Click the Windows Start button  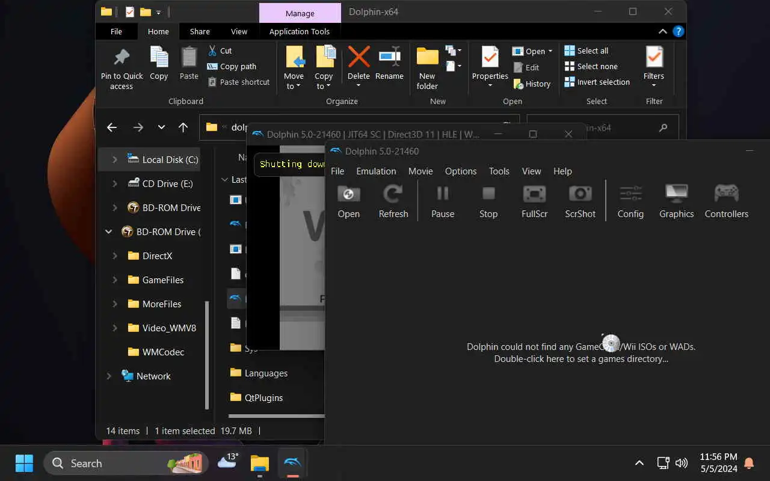click(24, 463)
